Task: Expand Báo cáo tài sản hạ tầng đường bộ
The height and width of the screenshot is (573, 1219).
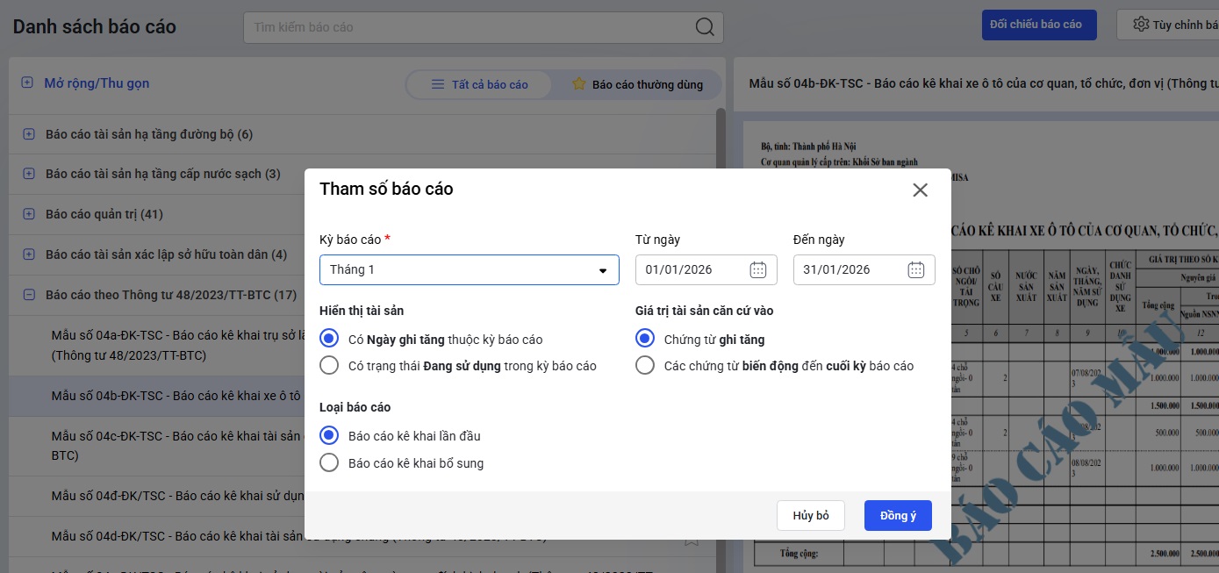Action: [29, 134]
